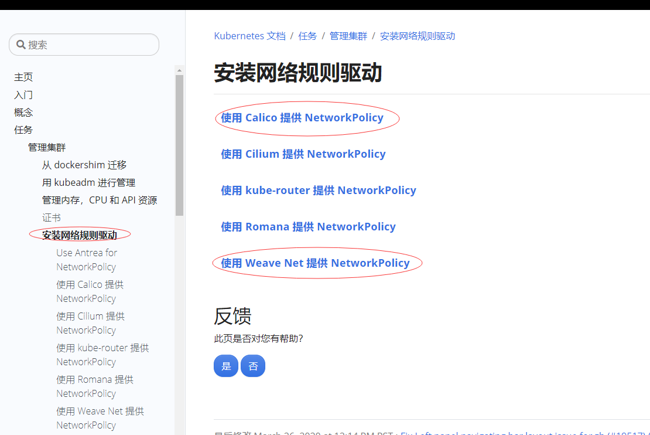
Task: Click the 反馈 heading
Action: coord(232,316)
